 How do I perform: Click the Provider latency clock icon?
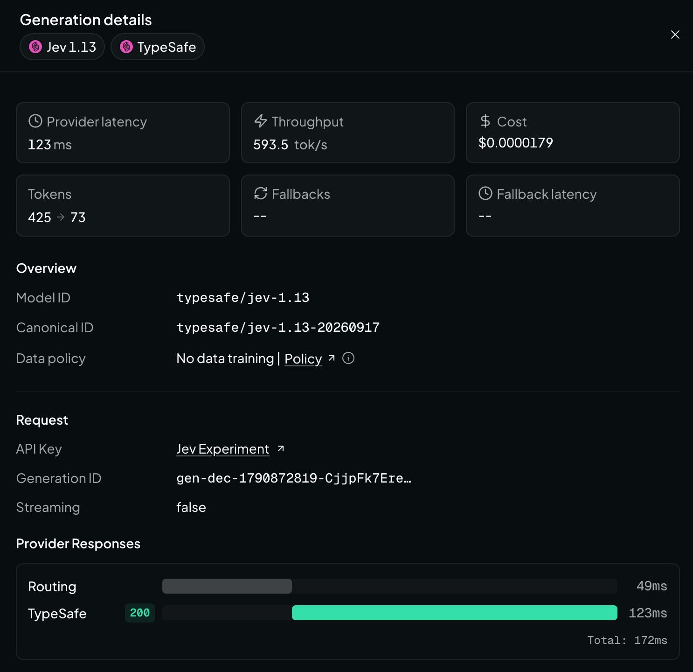click(35, 121)
